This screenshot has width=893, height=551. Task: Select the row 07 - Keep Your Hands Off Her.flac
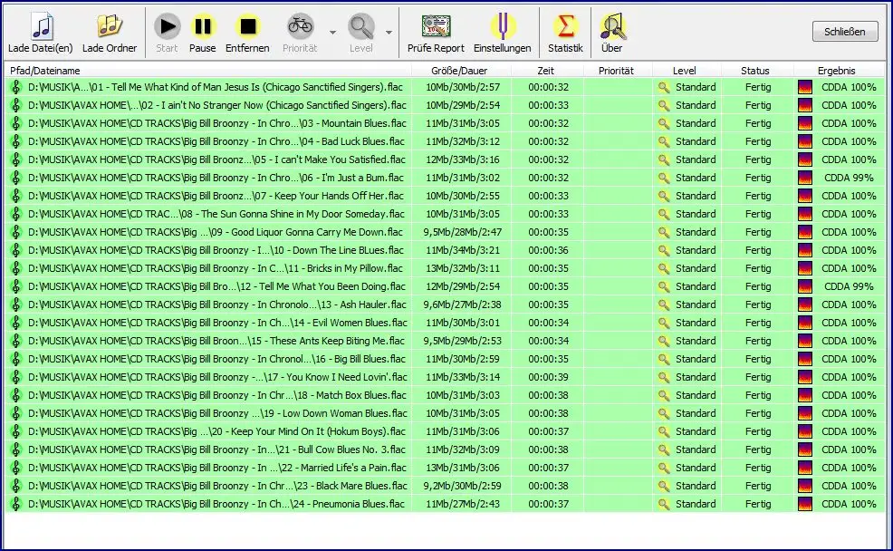(445, 196)
